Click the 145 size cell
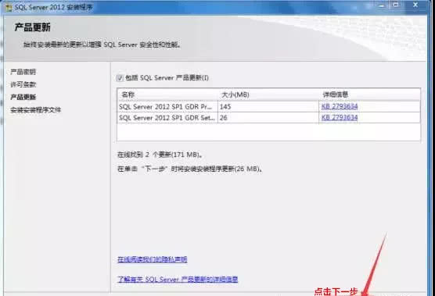 [x=268, y=106]
